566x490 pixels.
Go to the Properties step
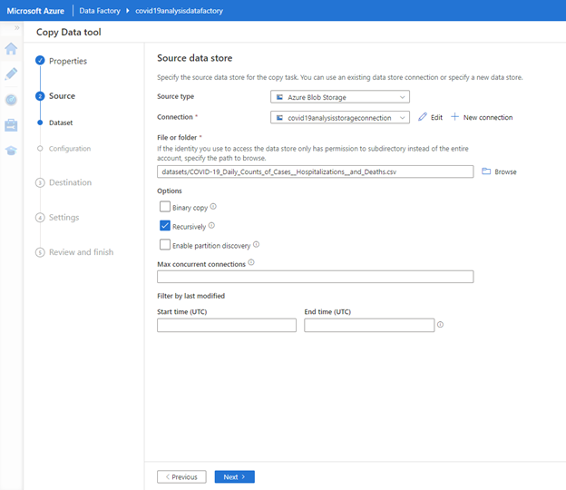pos(68,61)
